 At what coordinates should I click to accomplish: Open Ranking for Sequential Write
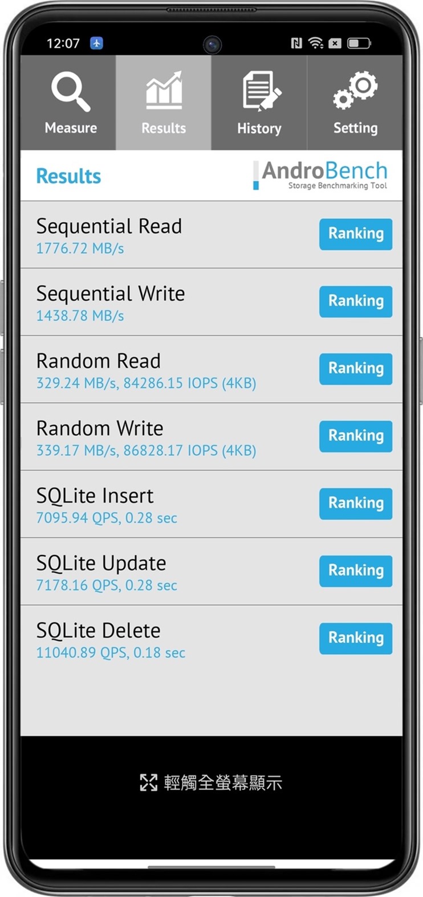pos(356,301)
